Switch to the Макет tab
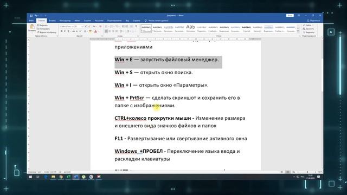 (77, 21)
